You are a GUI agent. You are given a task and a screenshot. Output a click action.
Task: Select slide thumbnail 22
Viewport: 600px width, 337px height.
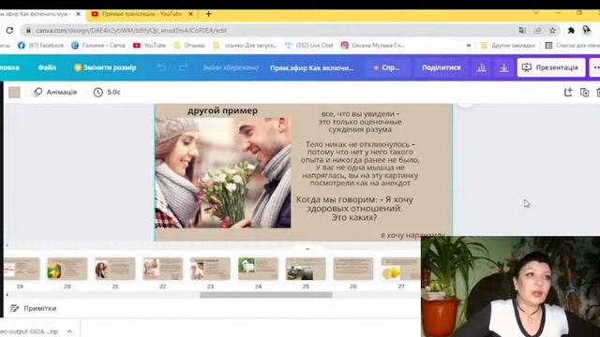162,269
